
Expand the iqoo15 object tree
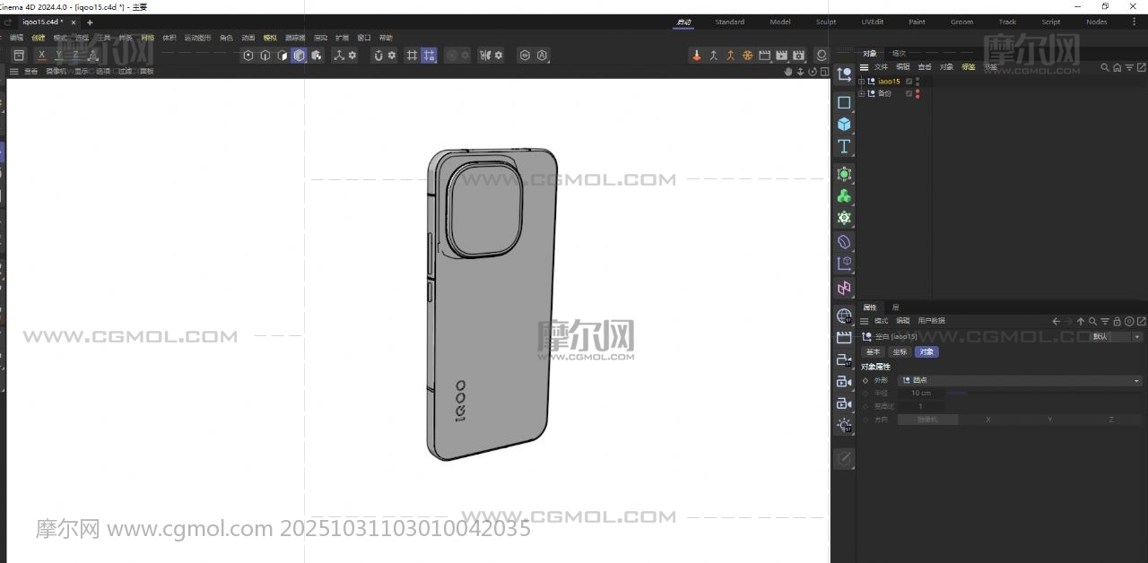point(862,82)
